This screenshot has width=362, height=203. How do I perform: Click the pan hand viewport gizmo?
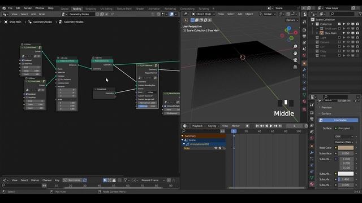point(295,54)
